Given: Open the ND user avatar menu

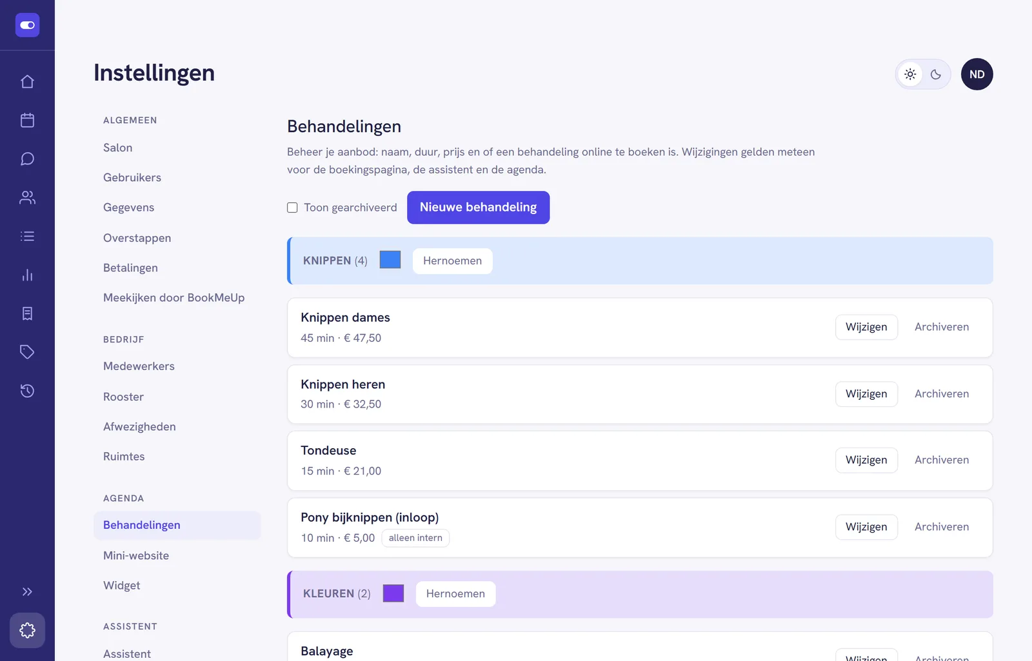Looking at the screenshot, I should pyautogui.click(x=977, y=74).
